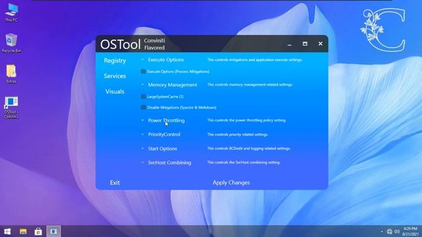Image resolution: width=422 pixels, height=237 pixels.
Task: Click the BCDedit and logging description text
Action: tap(249, 148)
